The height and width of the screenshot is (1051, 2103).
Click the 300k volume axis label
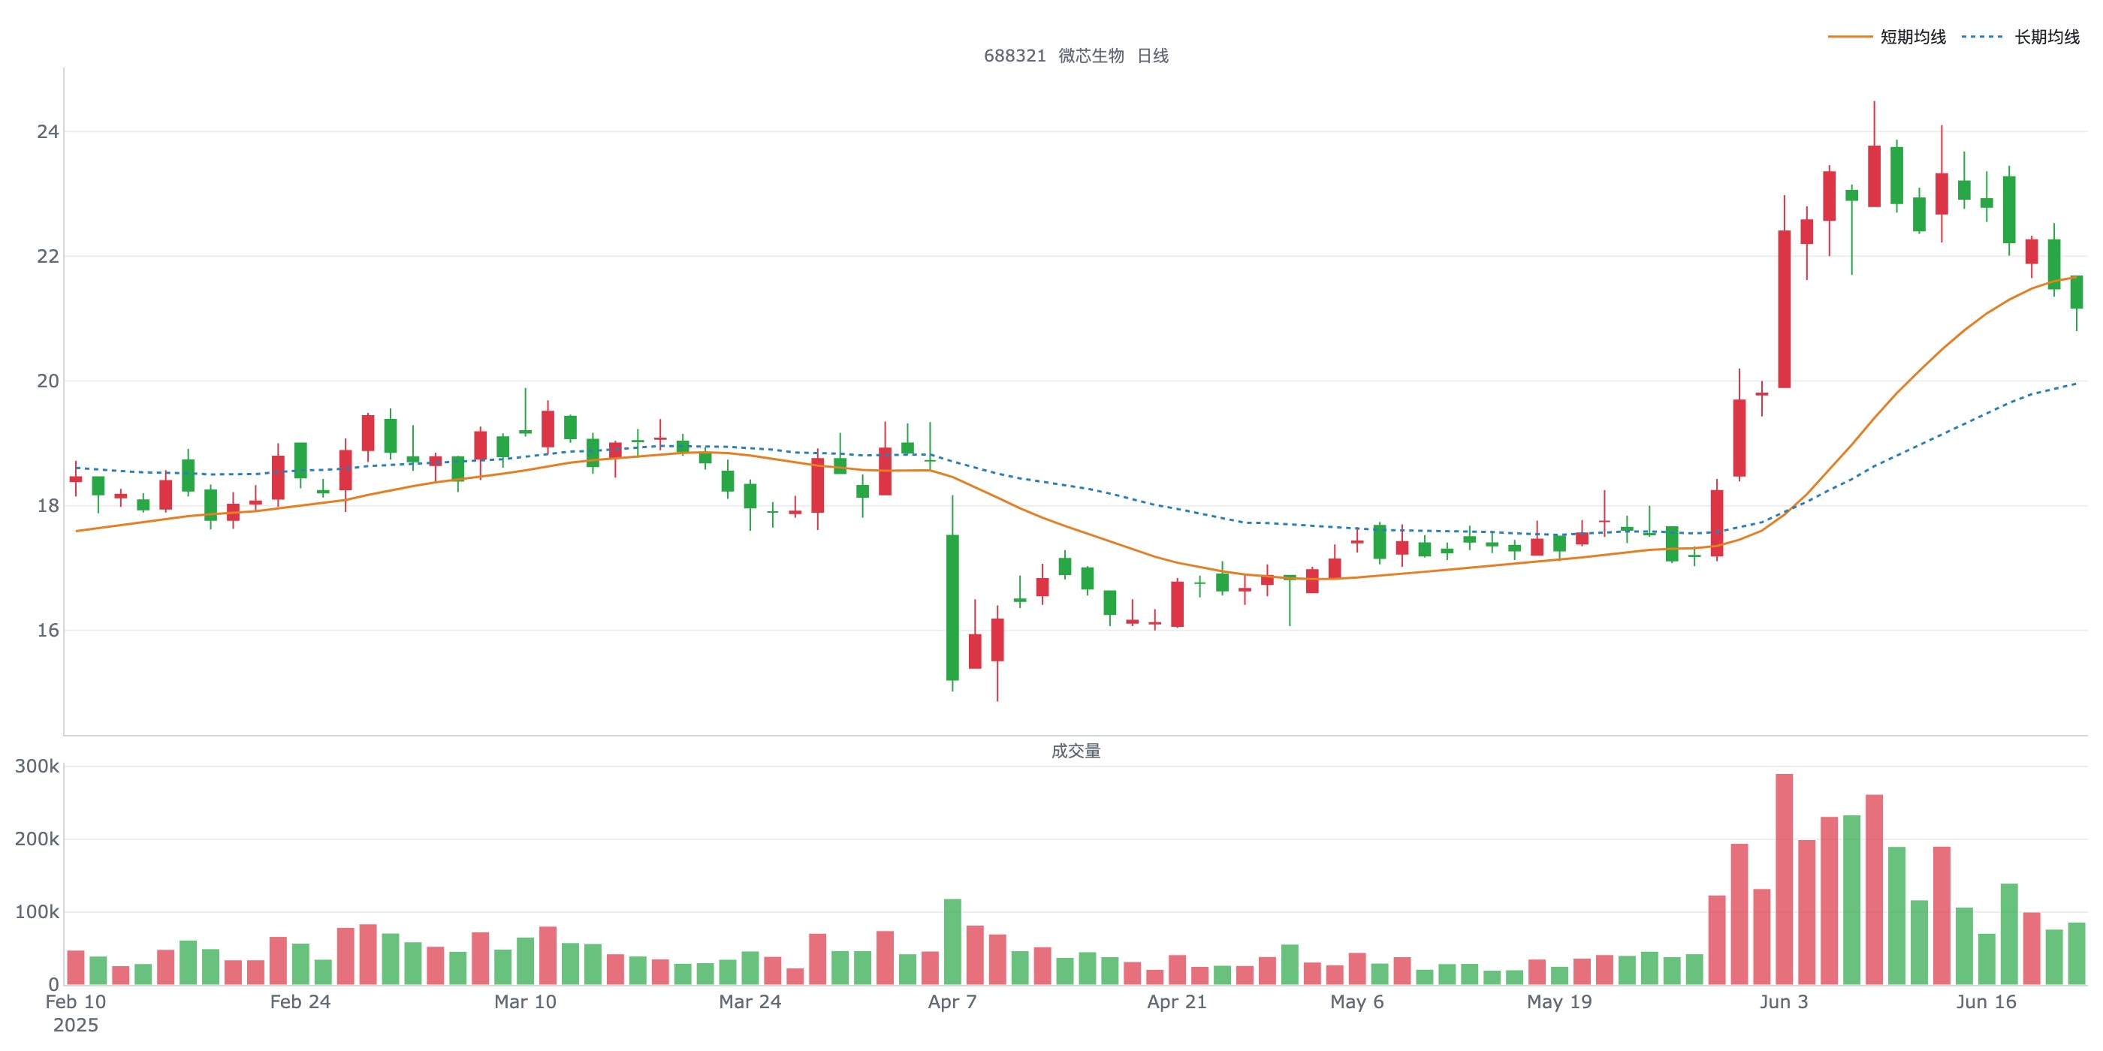[x=37, y=766]
